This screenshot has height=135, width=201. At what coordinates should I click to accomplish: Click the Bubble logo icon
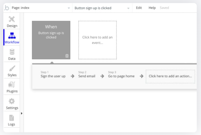tap(6, 8)
